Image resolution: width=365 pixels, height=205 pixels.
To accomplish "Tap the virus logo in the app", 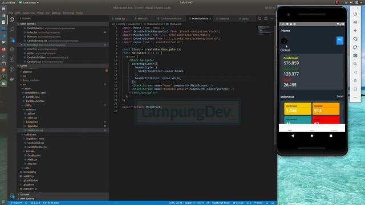I will (284, 41).
